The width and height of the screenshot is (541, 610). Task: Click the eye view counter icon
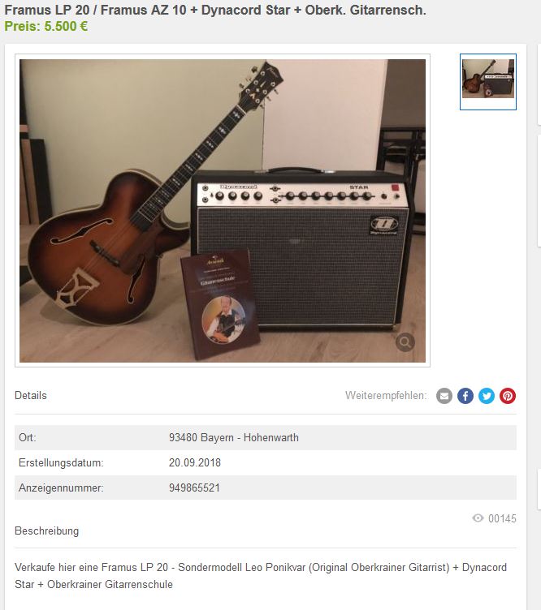click(x=478, y=518)
